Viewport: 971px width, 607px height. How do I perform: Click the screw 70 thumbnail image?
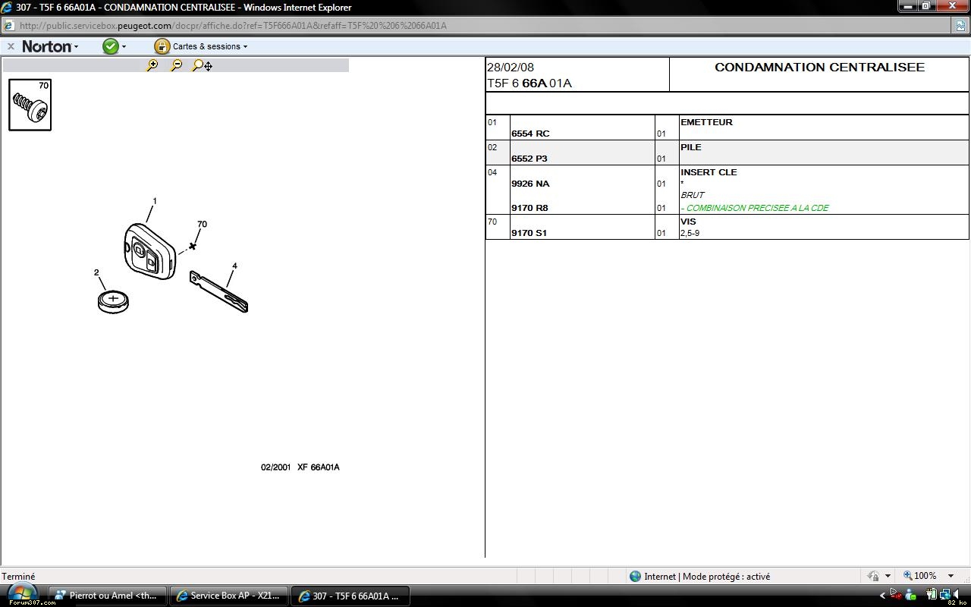pos(30,105)
